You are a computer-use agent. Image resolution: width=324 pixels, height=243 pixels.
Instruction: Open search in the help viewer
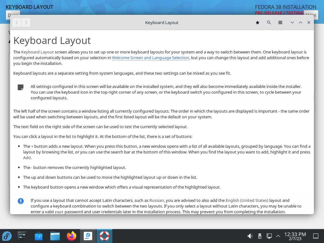click(x=269, y=22)
